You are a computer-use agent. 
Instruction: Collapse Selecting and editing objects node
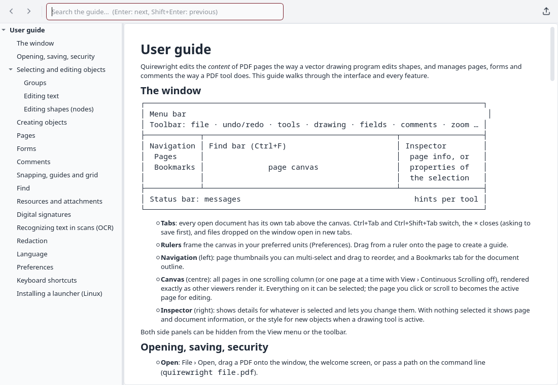pyautogui.click(x=11, y=69)
